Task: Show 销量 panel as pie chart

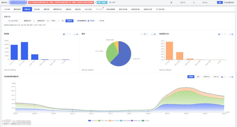Action: point(145,34)
